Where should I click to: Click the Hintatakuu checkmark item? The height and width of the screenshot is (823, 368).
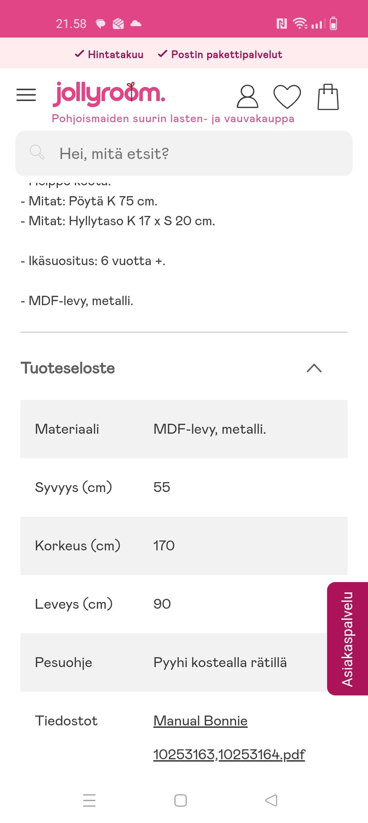click(109, 54)
